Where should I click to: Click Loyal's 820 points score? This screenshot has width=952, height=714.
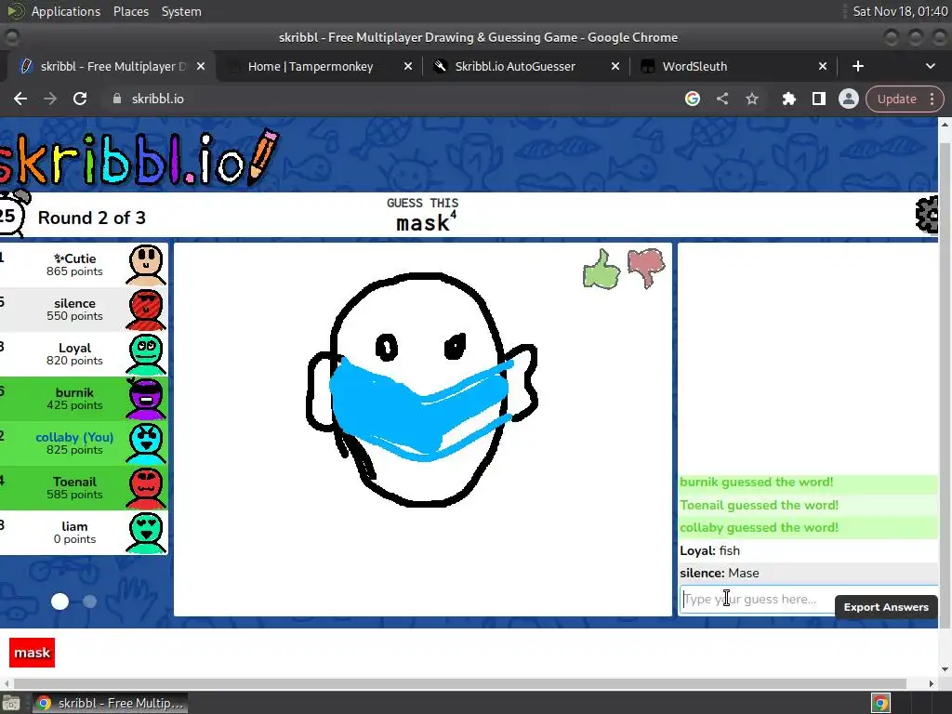pyautogui.click(x=74, y=361)
